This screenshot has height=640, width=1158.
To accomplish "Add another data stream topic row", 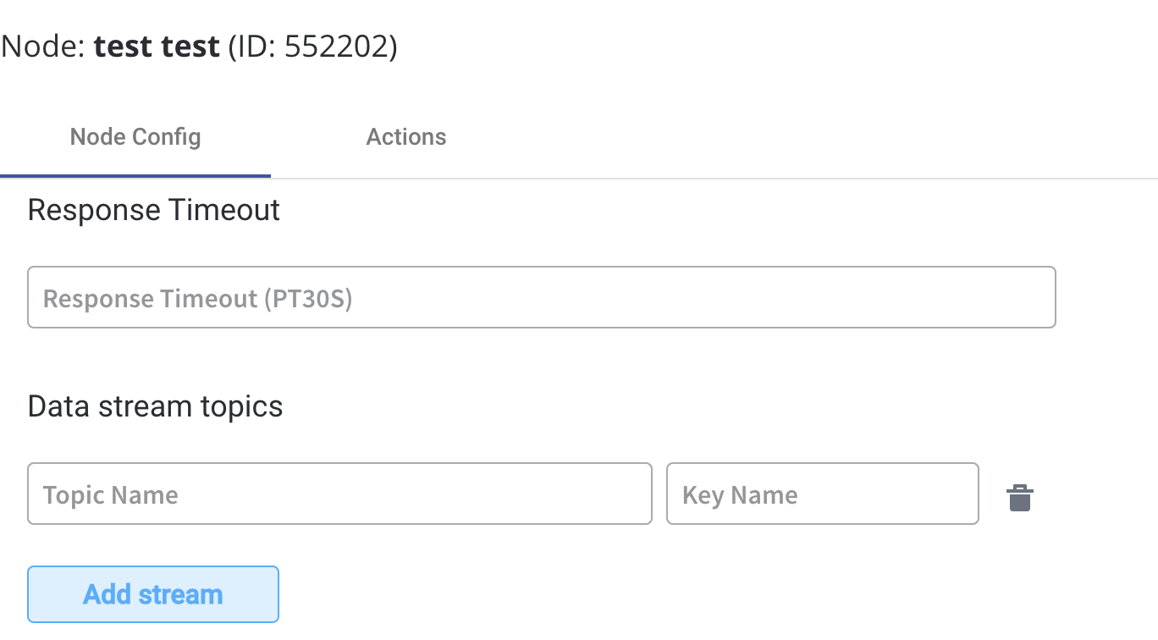I will (153, 594).
